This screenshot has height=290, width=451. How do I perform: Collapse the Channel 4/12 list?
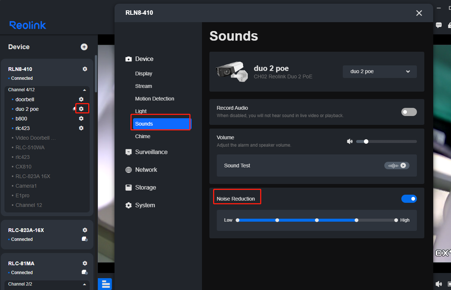pos(84,90)
